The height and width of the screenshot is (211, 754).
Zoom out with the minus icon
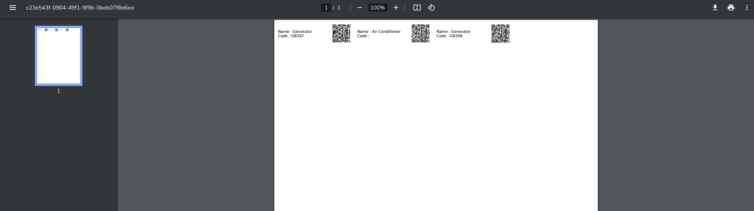click(360, 8)
